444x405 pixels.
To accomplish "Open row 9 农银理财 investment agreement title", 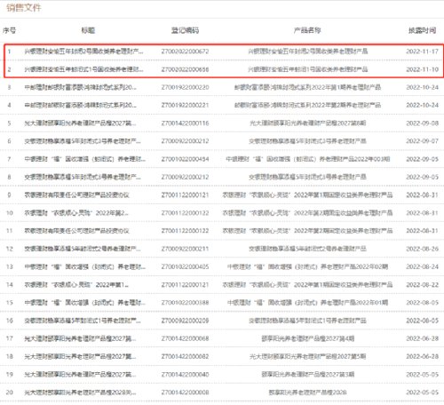I will (77, 195).
